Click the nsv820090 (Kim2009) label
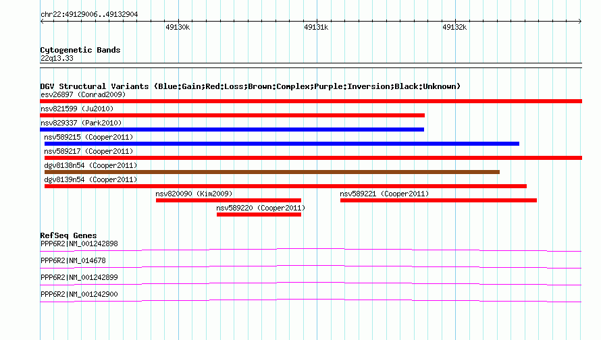The image size is (601, 340). pyautogui.click(x=194, y=194)
